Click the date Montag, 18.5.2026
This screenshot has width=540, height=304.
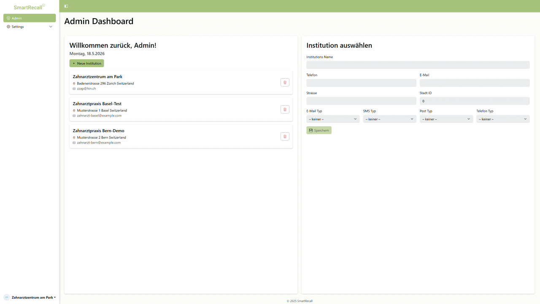(x=87, y=54)
